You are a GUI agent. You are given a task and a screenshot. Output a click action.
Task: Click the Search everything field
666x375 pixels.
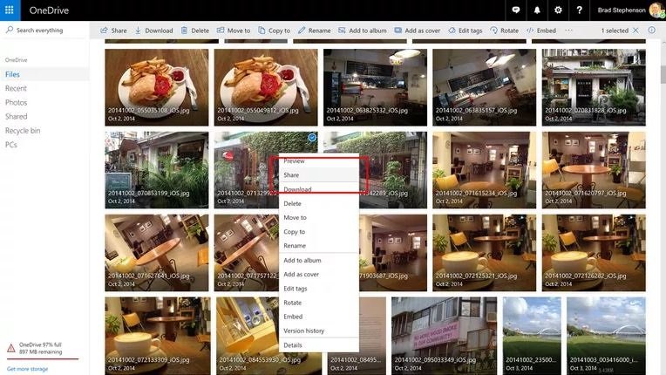[x=44, y=30]
